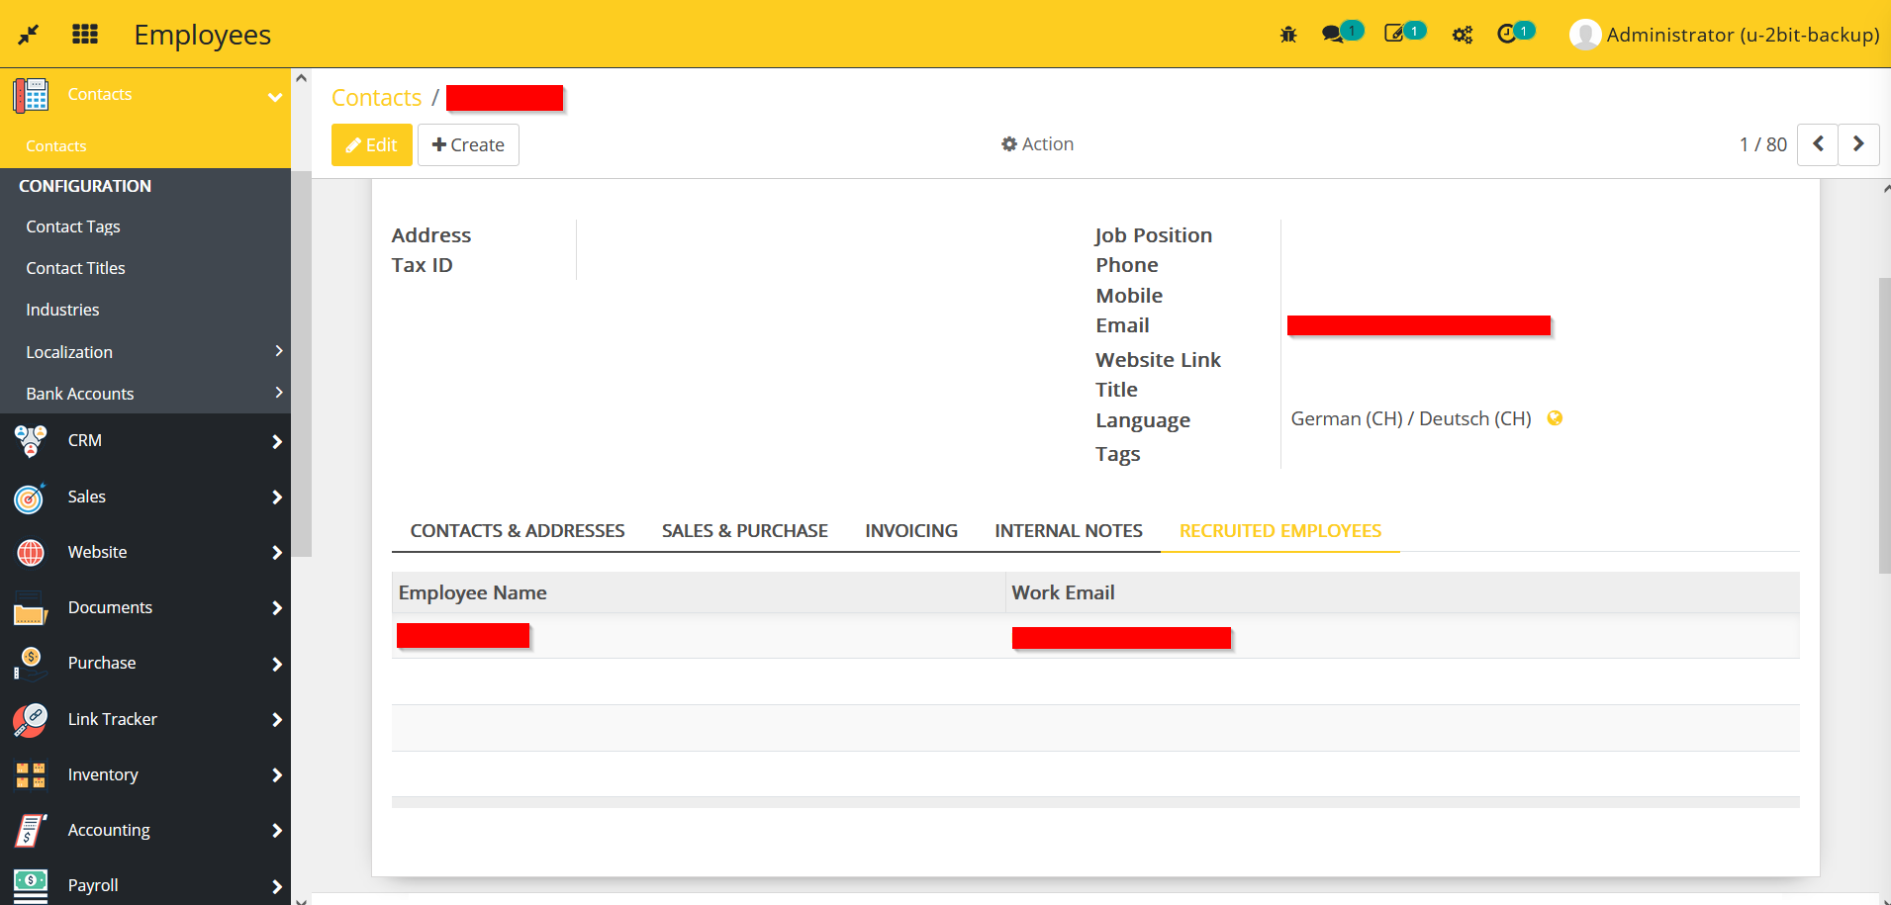Screen dimensions: 1891x905
Task: Click the settings gear icon
Action: (x=1462, y=34)
